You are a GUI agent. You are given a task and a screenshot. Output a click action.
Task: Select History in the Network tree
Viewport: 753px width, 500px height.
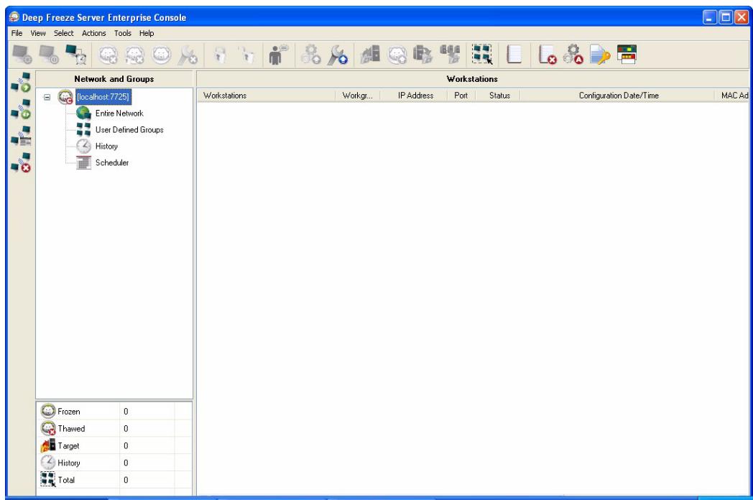[x=106, y=146]
